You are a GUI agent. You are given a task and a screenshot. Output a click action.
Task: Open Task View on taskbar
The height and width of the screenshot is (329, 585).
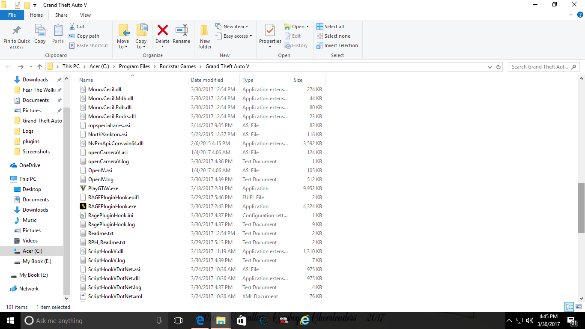[x=178, y=320]
